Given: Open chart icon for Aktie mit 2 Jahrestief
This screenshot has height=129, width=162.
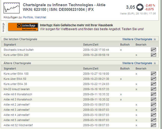Looking at the screenshot, I should click(154, 105).
